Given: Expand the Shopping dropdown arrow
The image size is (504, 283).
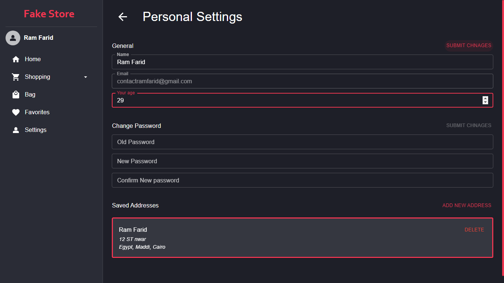Looking at the screenshot, I should point(86,77).
